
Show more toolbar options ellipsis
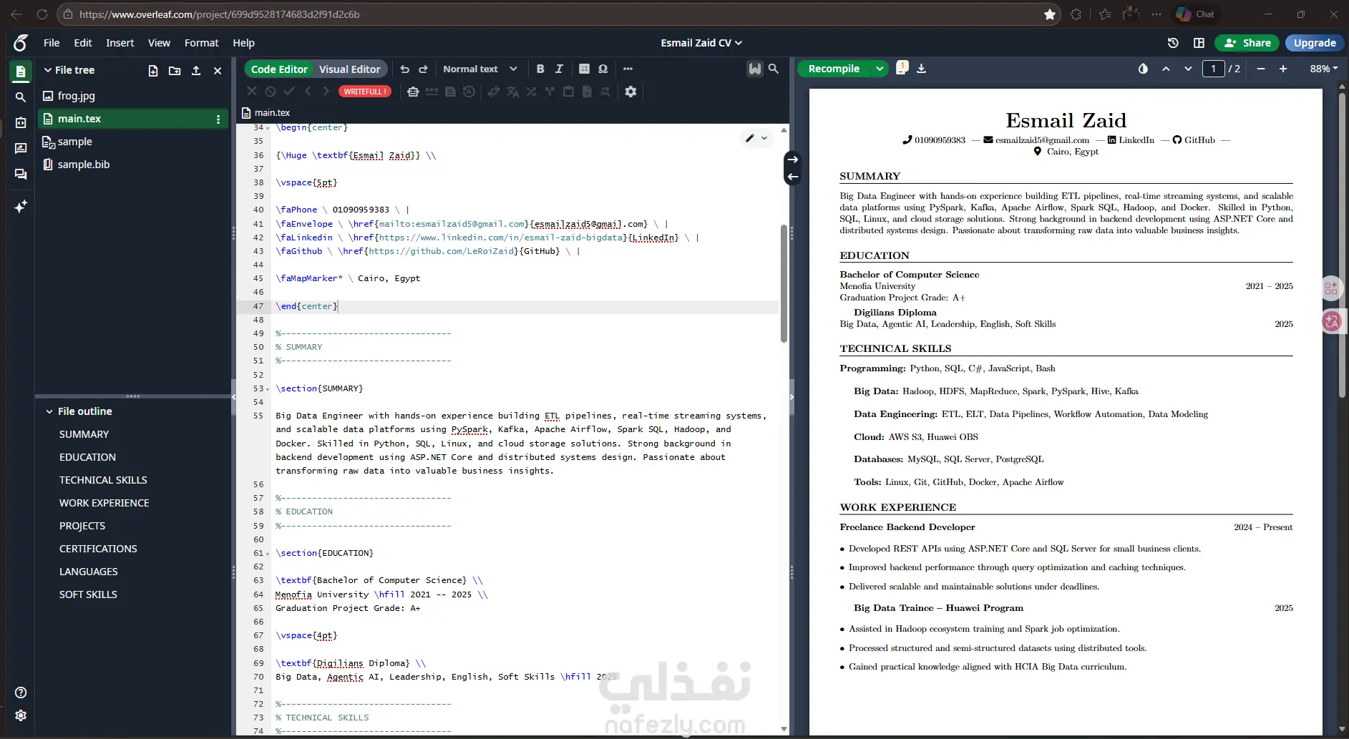[x=628, y=69]
